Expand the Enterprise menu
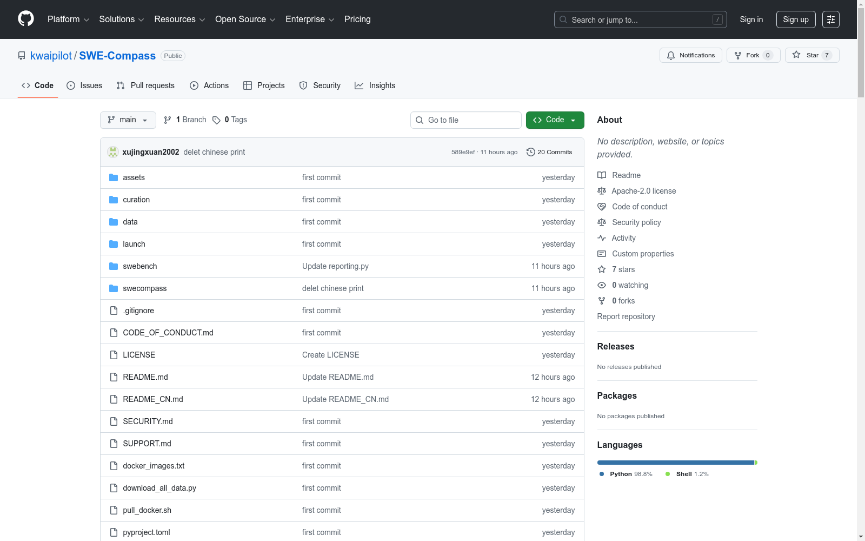 pyautogui.click(x=310, y=19)
